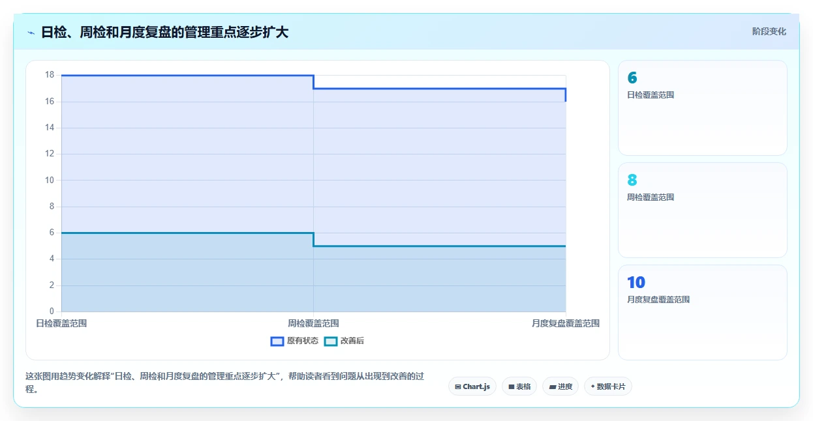Click the x-axis label 周检覆盖范围

(313, 323)
